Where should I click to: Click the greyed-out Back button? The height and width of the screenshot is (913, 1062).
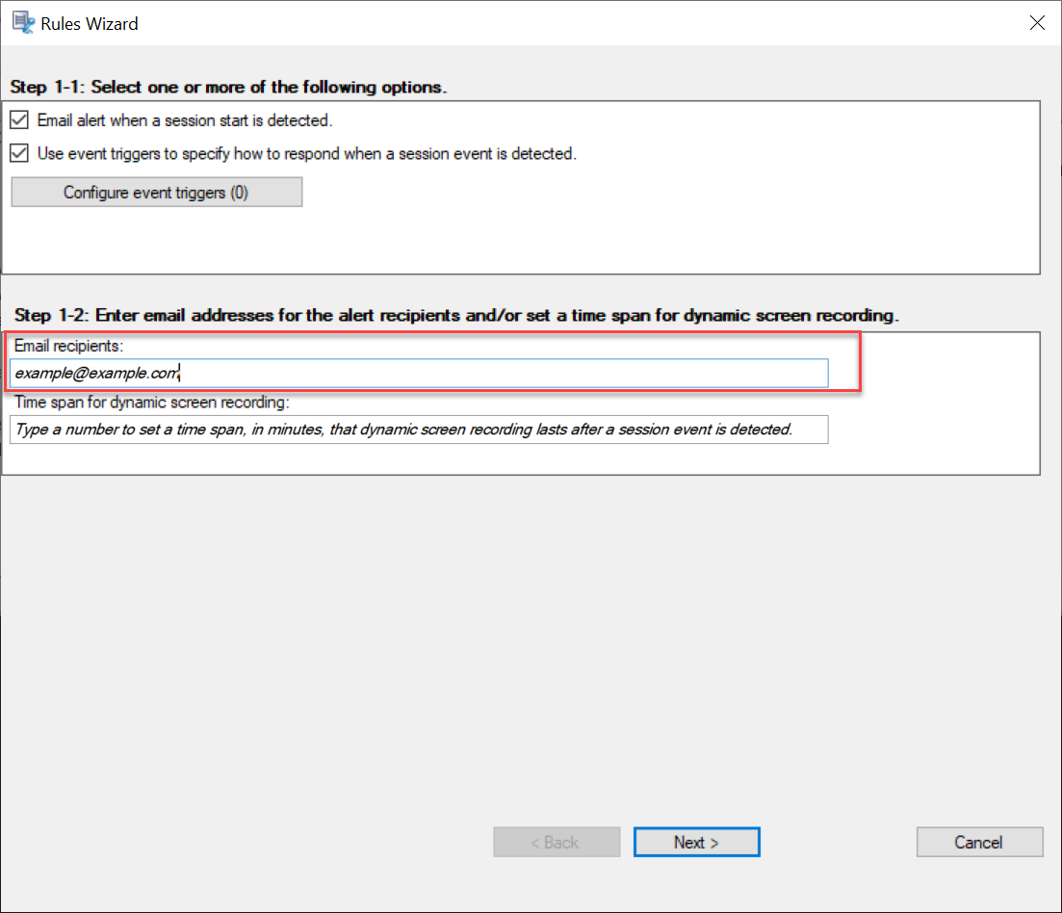coord(557,842)
